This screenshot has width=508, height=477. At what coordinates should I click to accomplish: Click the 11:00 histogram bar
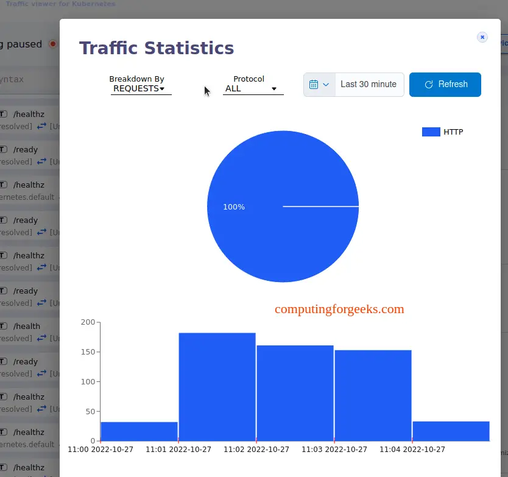click(139, 432)
